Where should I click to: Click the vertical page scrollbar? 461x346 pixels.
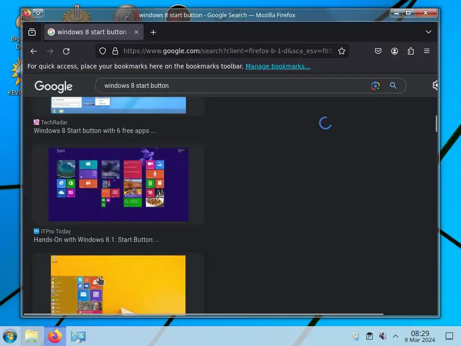pos(436,123)
